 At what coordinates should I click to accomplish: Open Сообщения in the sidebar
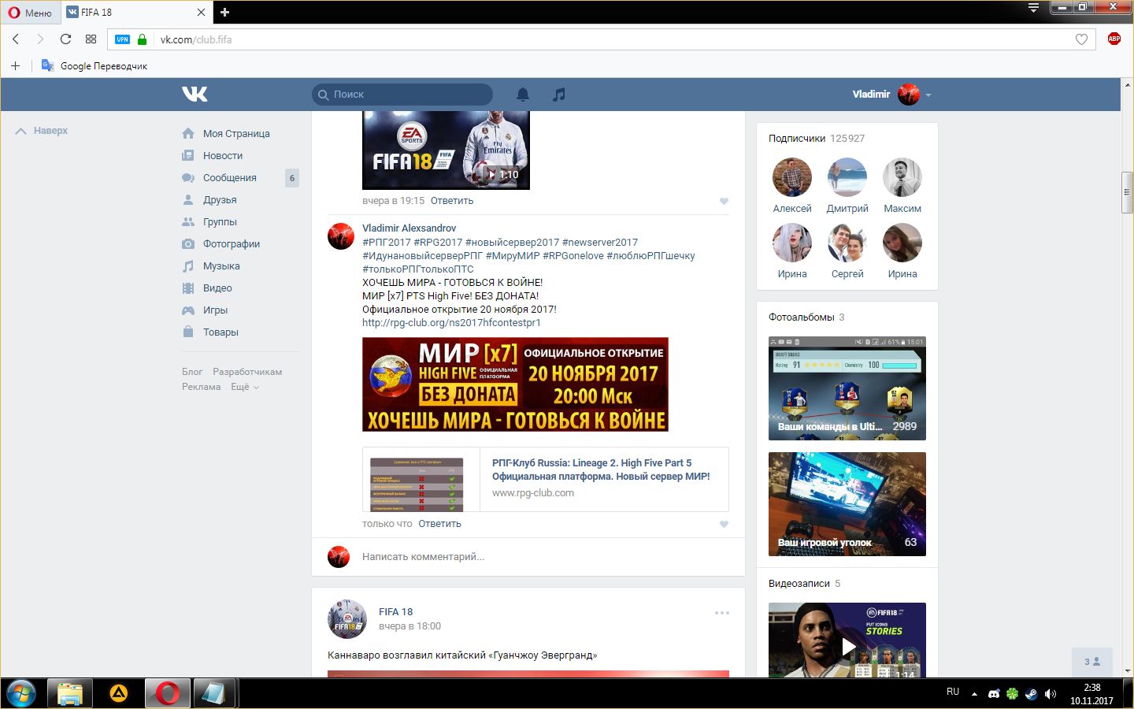(x=229, y=178)
